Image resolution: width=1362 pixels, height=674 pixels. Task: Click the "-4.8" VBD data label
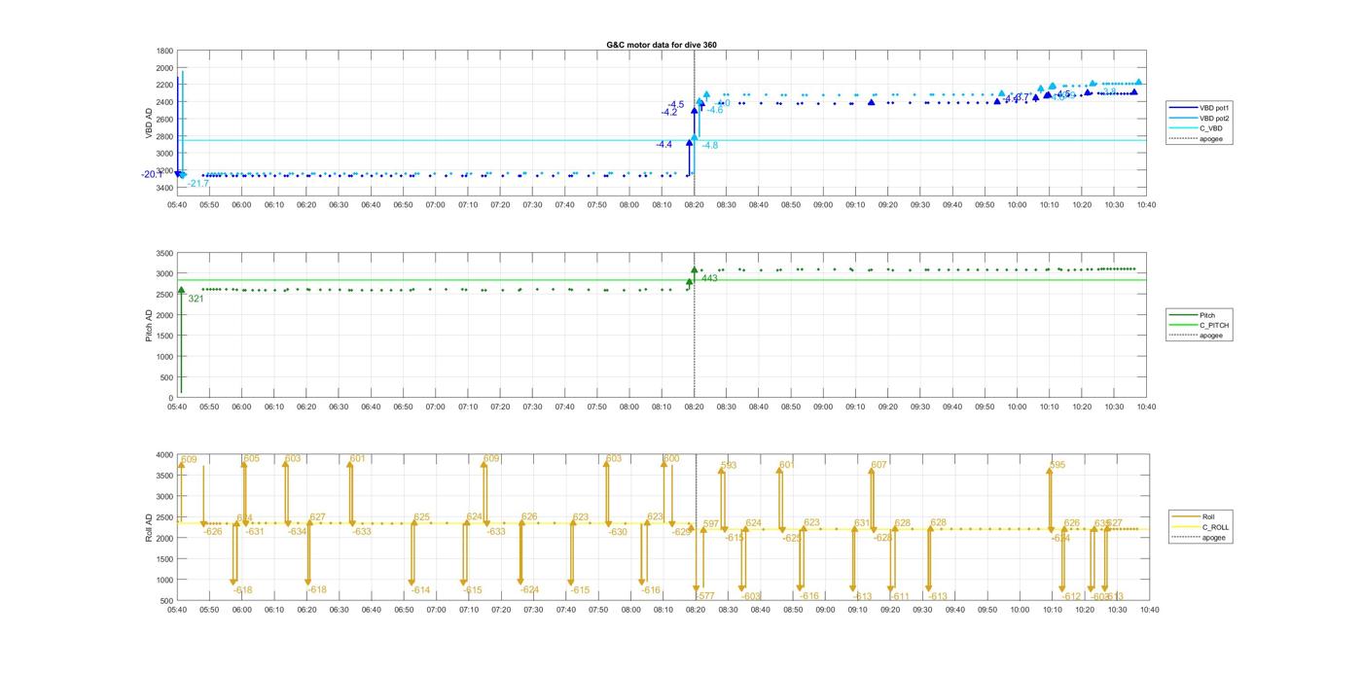tap(710, 146)
